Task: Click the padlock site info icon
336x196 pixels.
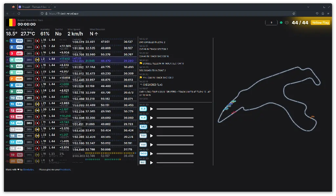Action: [x=46, y=13]
